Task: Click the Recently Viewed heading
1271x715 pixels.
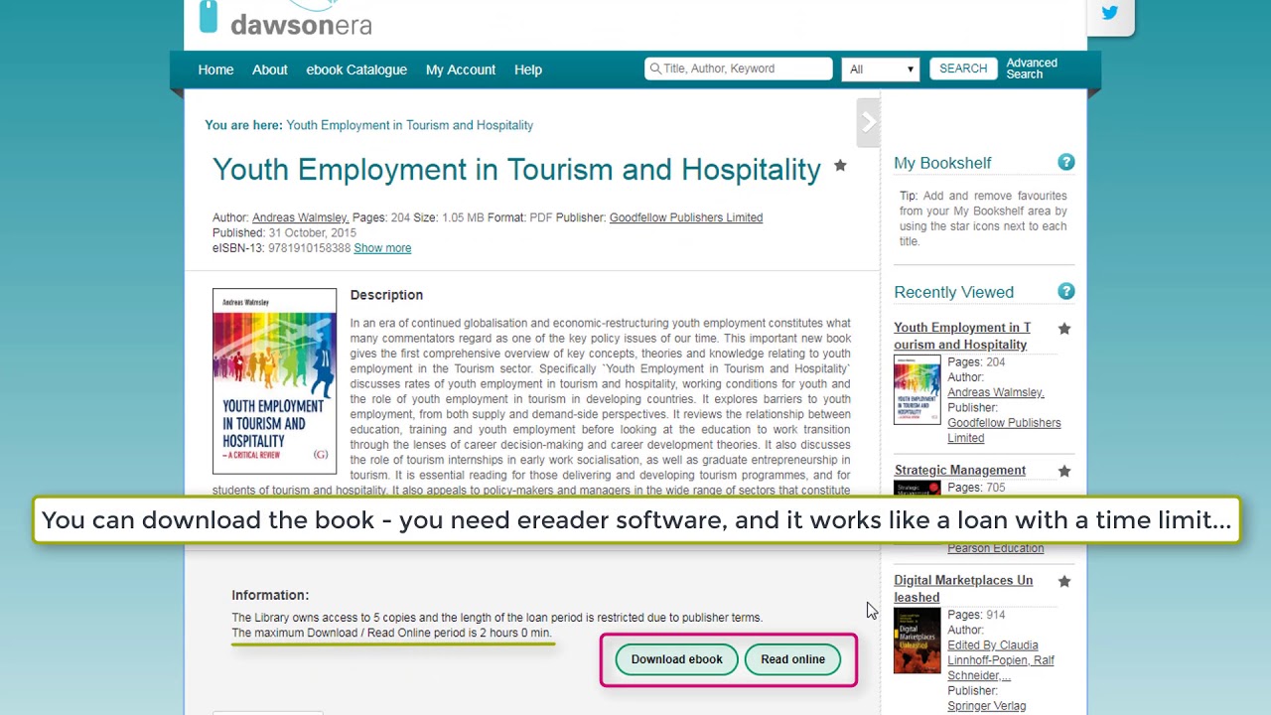Action: pyautogui.click(x=953, y=292)
